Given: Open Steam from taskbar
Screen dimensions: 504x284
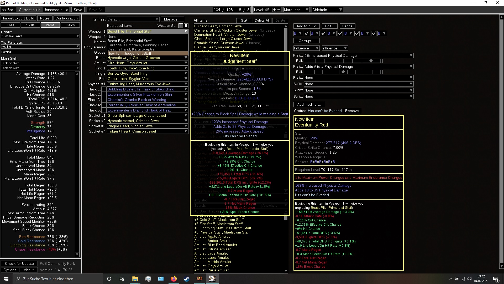Looking at the screenshot, I should pos(186,279).
